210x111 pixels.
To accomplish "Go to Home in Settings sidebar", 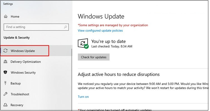I will click(x=15, y=17).
